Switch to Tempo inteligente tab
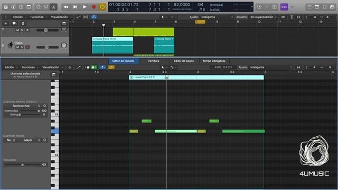The height and width of the screenshot is (190, 338). coord(214,61)
